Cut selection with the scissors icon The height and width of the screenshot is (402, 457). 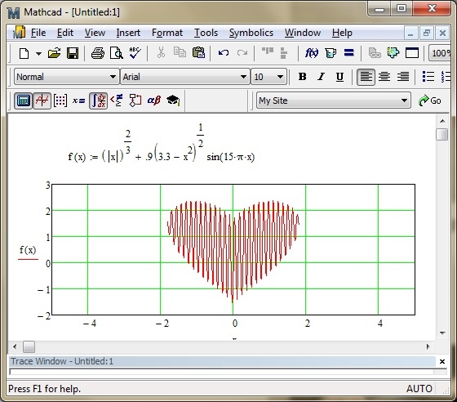point(161,53)
